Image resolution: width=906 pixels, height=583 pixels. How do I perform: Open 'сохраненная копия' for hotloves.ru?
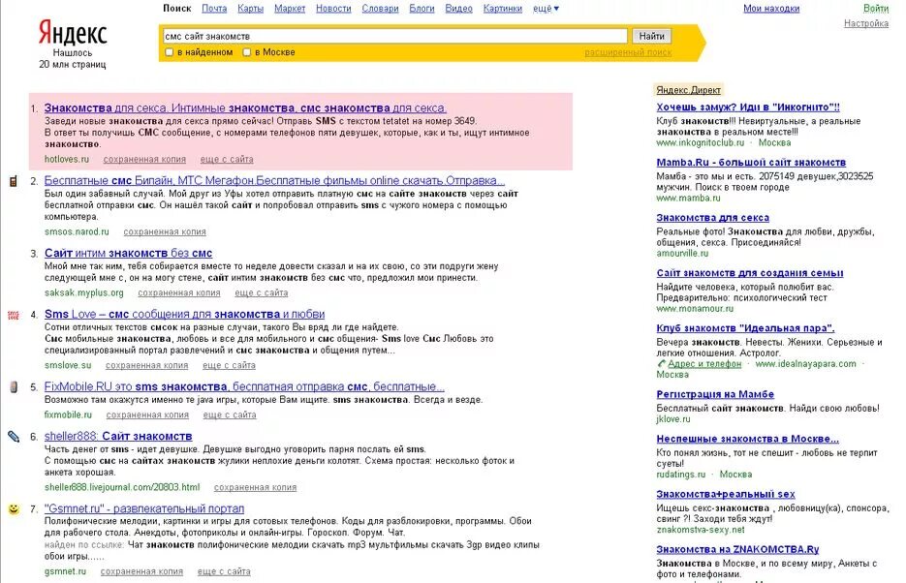[144, 160]
